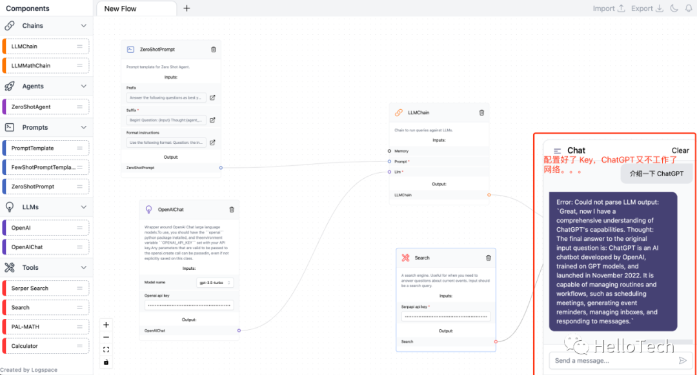The width and height of the screenshot is (697, 375).
Task: Click the Created by Logspace text
Action: click(29, 370)
